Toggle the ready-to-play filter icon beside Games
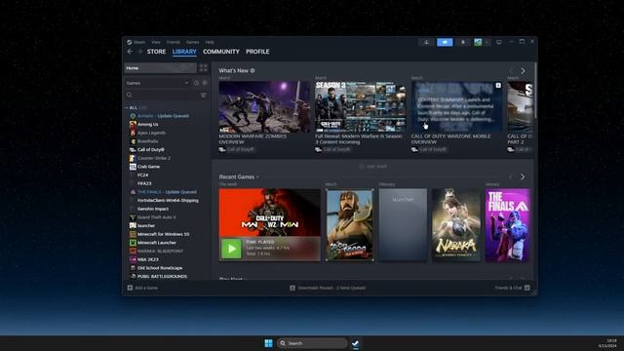The image size is (624, 351). (205, 83)
